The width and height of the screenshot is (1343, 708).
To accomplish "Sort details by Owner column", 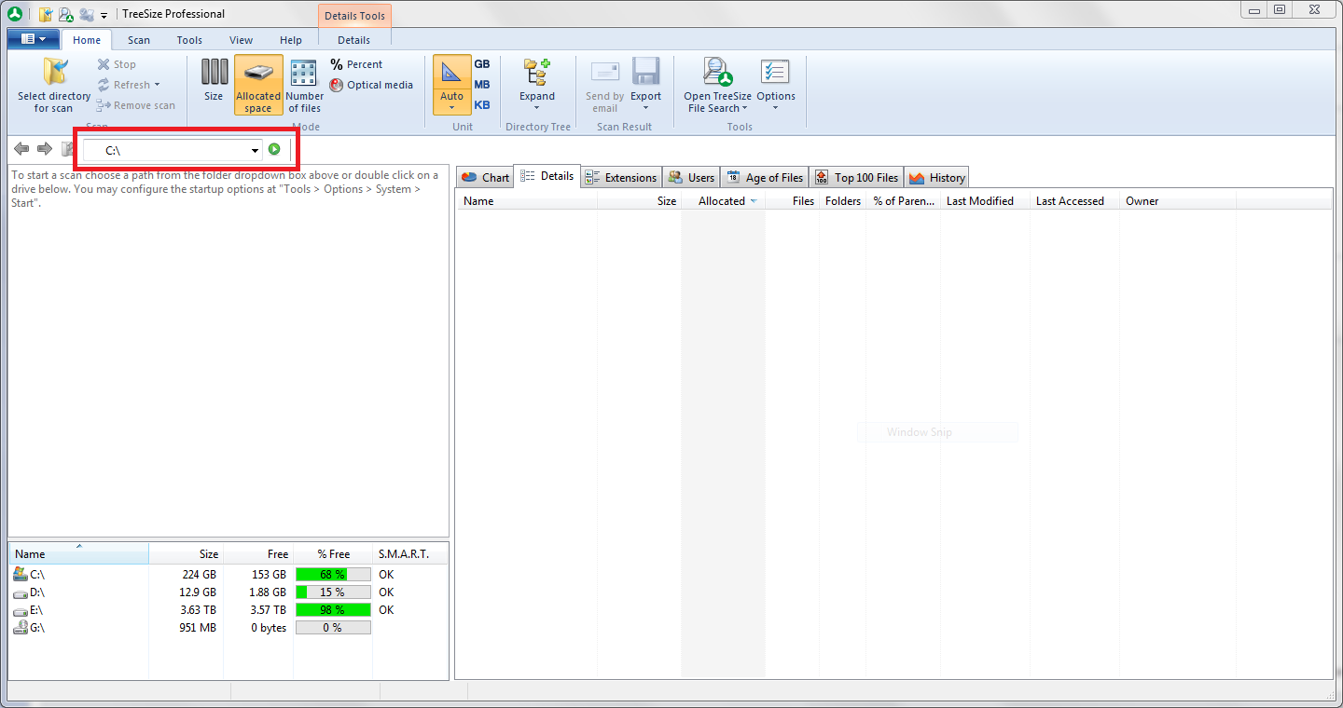I will pyautogui.click(x=1142, y=201).
